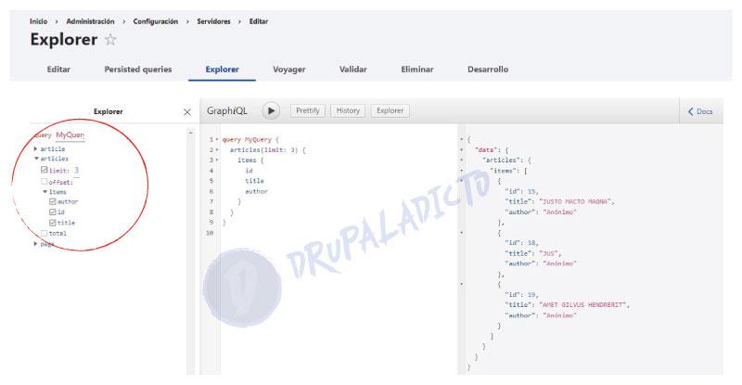
Task: Run the query with the play button
Action: pos(271,110)
